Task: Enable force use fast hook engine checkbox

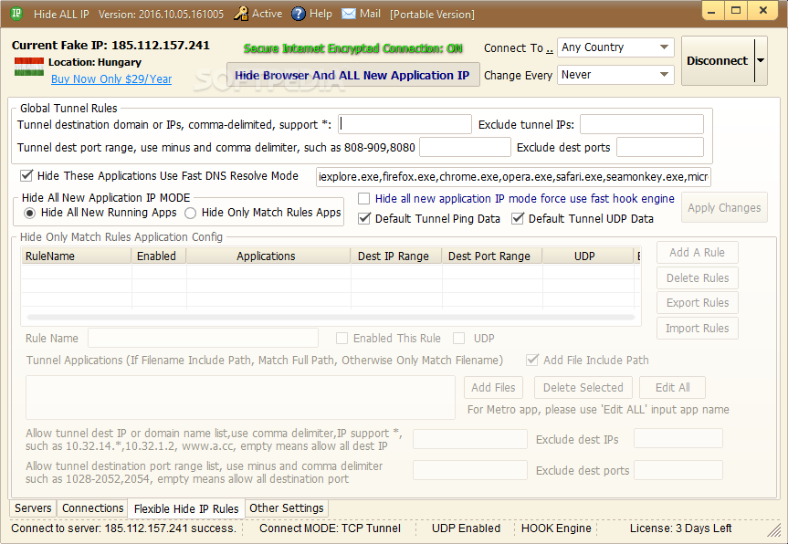Action: 363,199
